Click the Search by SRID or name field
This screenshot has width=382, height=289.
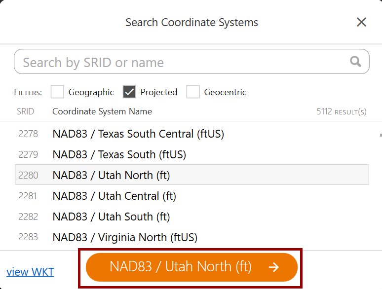click(x=183, y=62)
